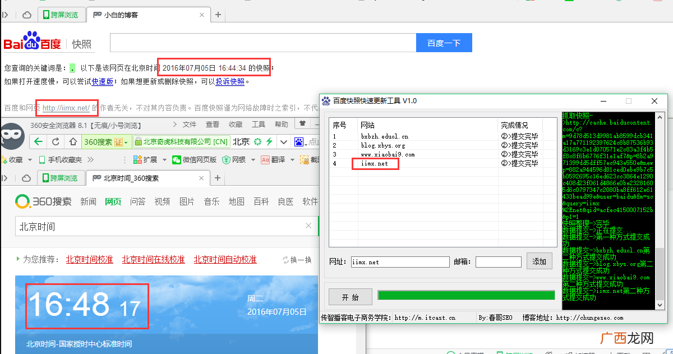The image size is (673, 354).
Task: Open the skin (shirt) icon in 360 browser
Action: click(303, 124)
